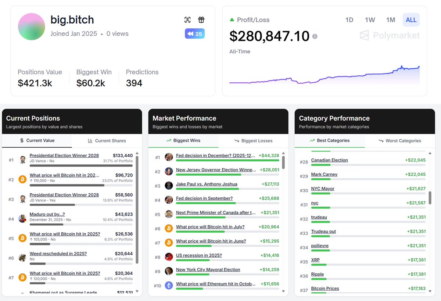The image size is (441, 301).
Task: Open the NYC Mayor category
Action: pyautogui.click(x=323, y=189)
